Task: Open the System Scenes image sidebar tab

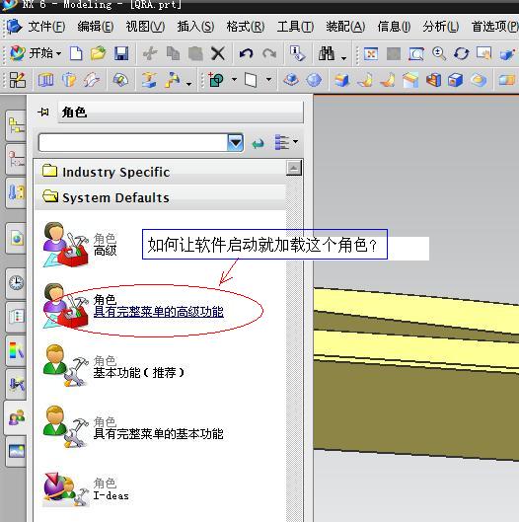Action: 17,452
